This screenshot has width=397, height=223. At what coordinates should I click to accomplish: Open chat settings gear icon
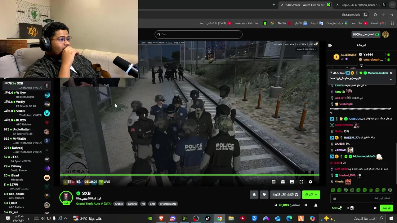pos(375,208)
